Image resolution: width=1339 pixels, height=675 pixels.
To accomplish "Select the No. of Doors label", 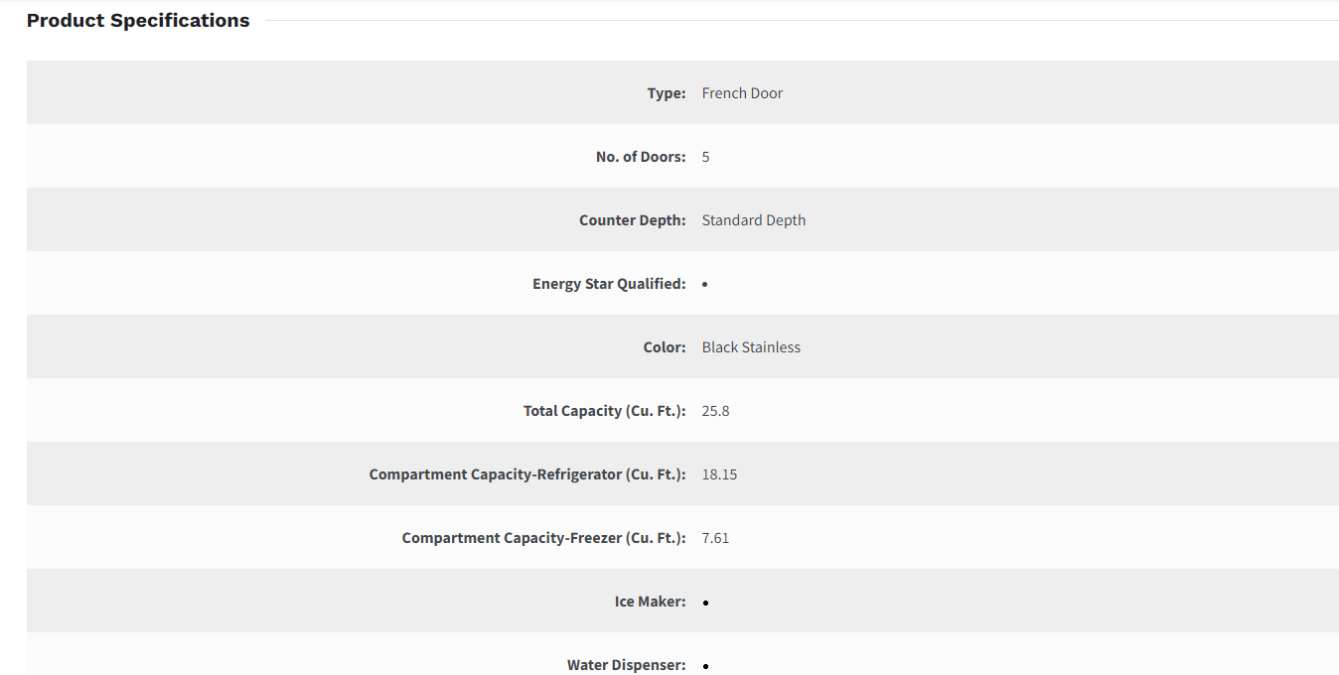I will point(640,157).
